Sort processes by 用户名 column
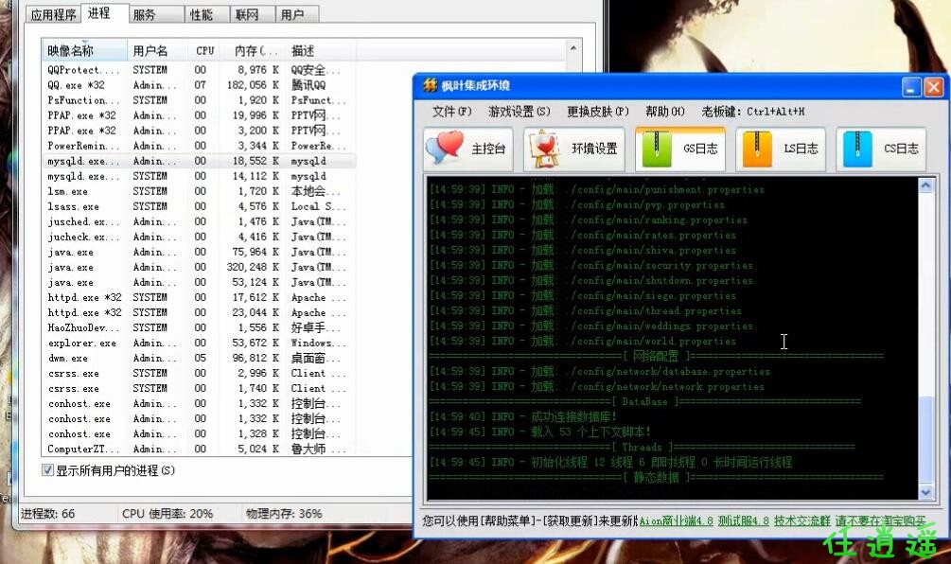The image size is (951, 564). (158, 50)
